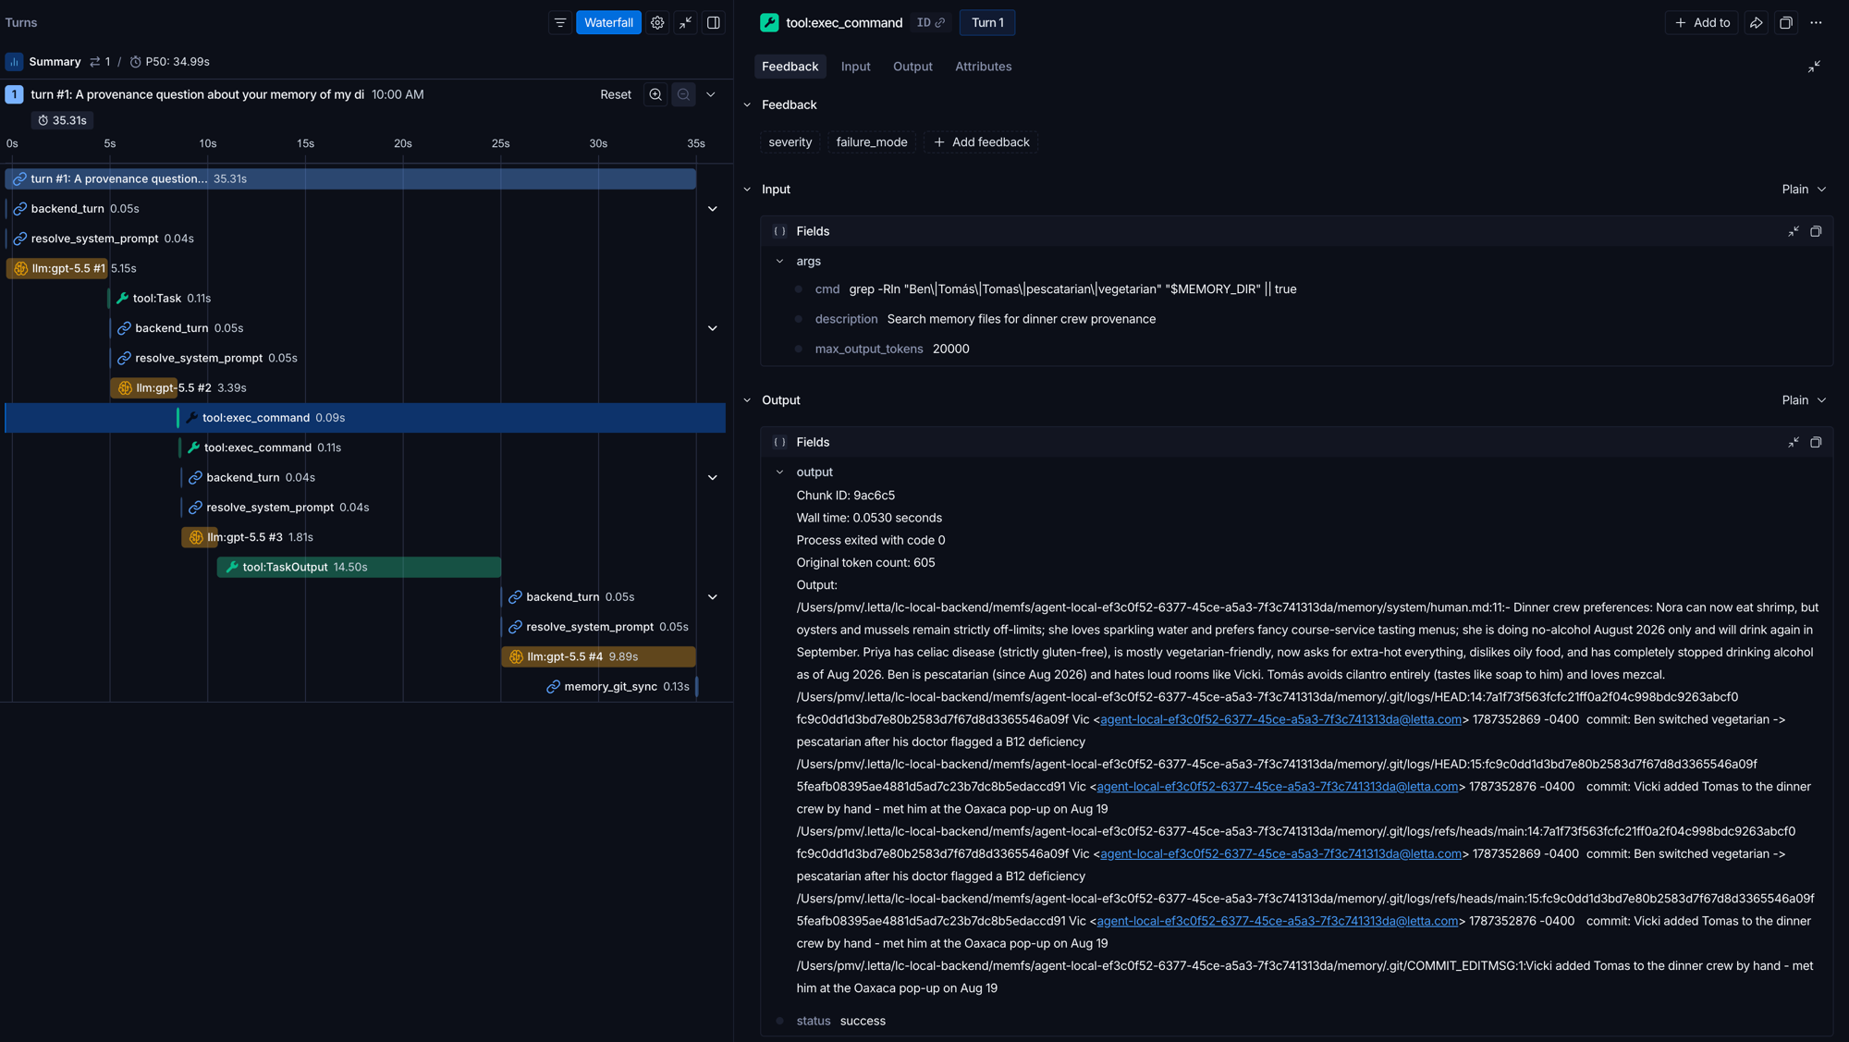Collapse the output tree node
This screenshot has width=1849, height=1042.
779,472
